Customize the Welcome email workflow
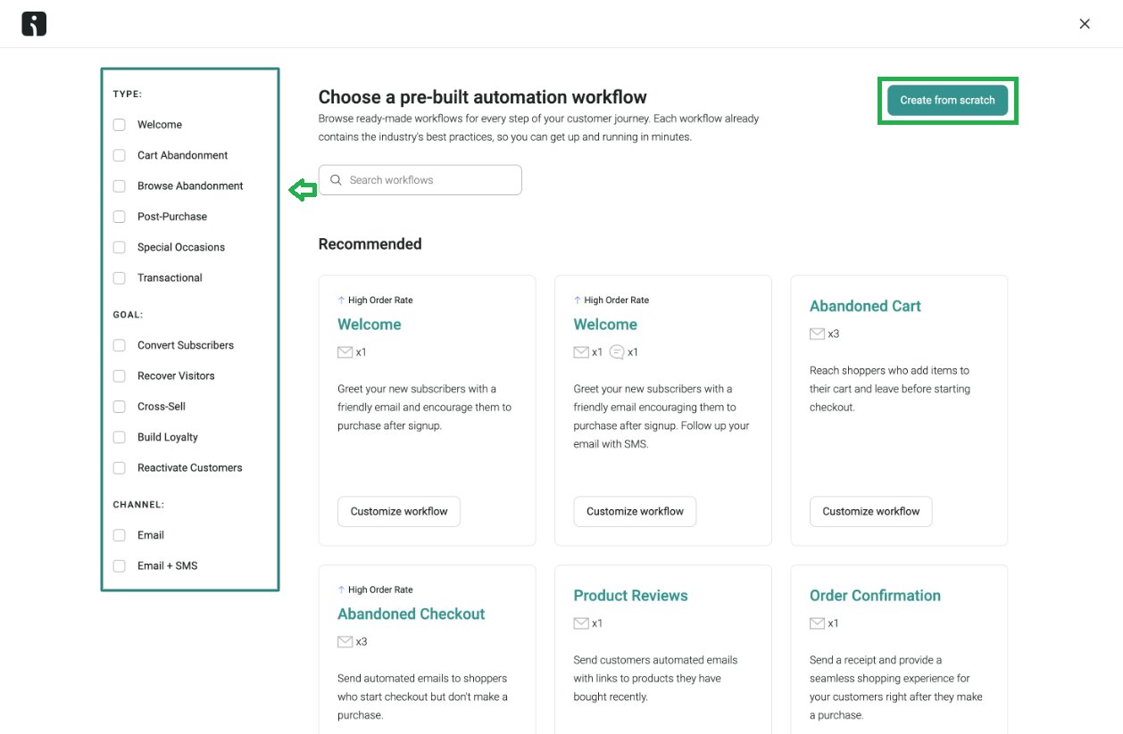The height and width of the screenshot is (734, 1123). 398,511
